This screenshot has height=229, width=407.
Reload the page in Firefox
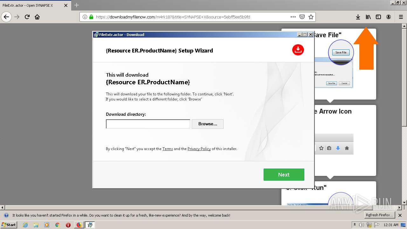coord(27,17)
